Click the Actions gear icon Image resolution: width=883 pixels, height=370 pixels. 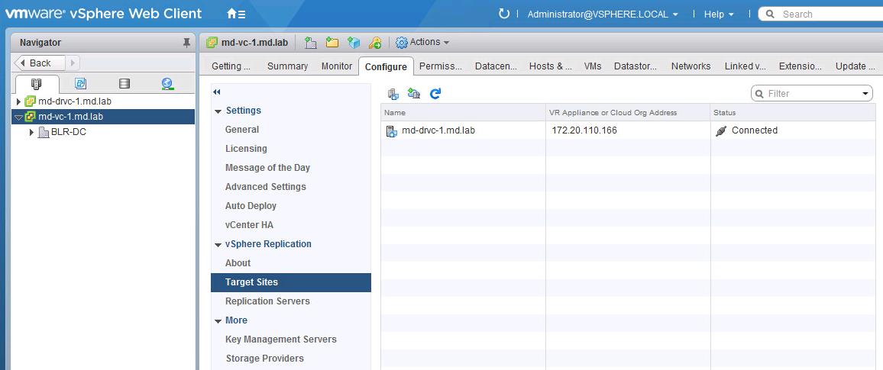click(x=402, y=42)
